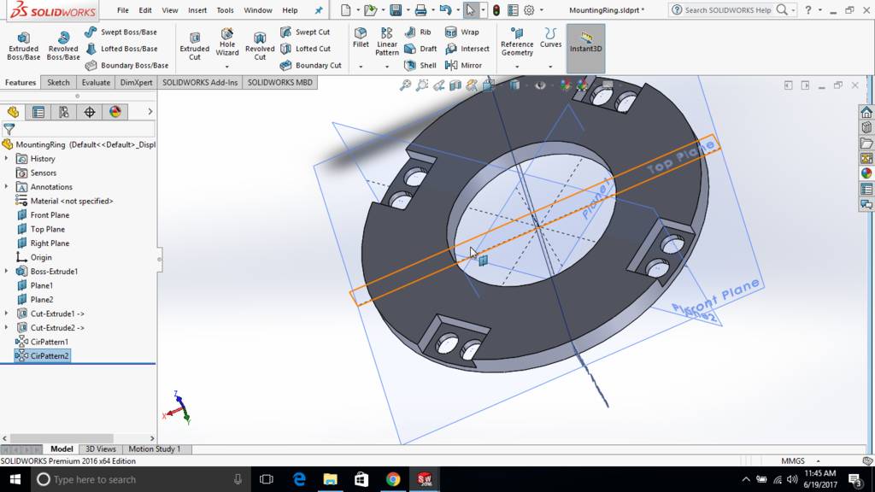Toggle Hide/Show Items eye icon

tap(540, 85)
